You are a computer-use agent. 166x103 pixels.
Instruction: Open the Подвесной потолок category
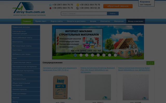[x=26, y=27]
